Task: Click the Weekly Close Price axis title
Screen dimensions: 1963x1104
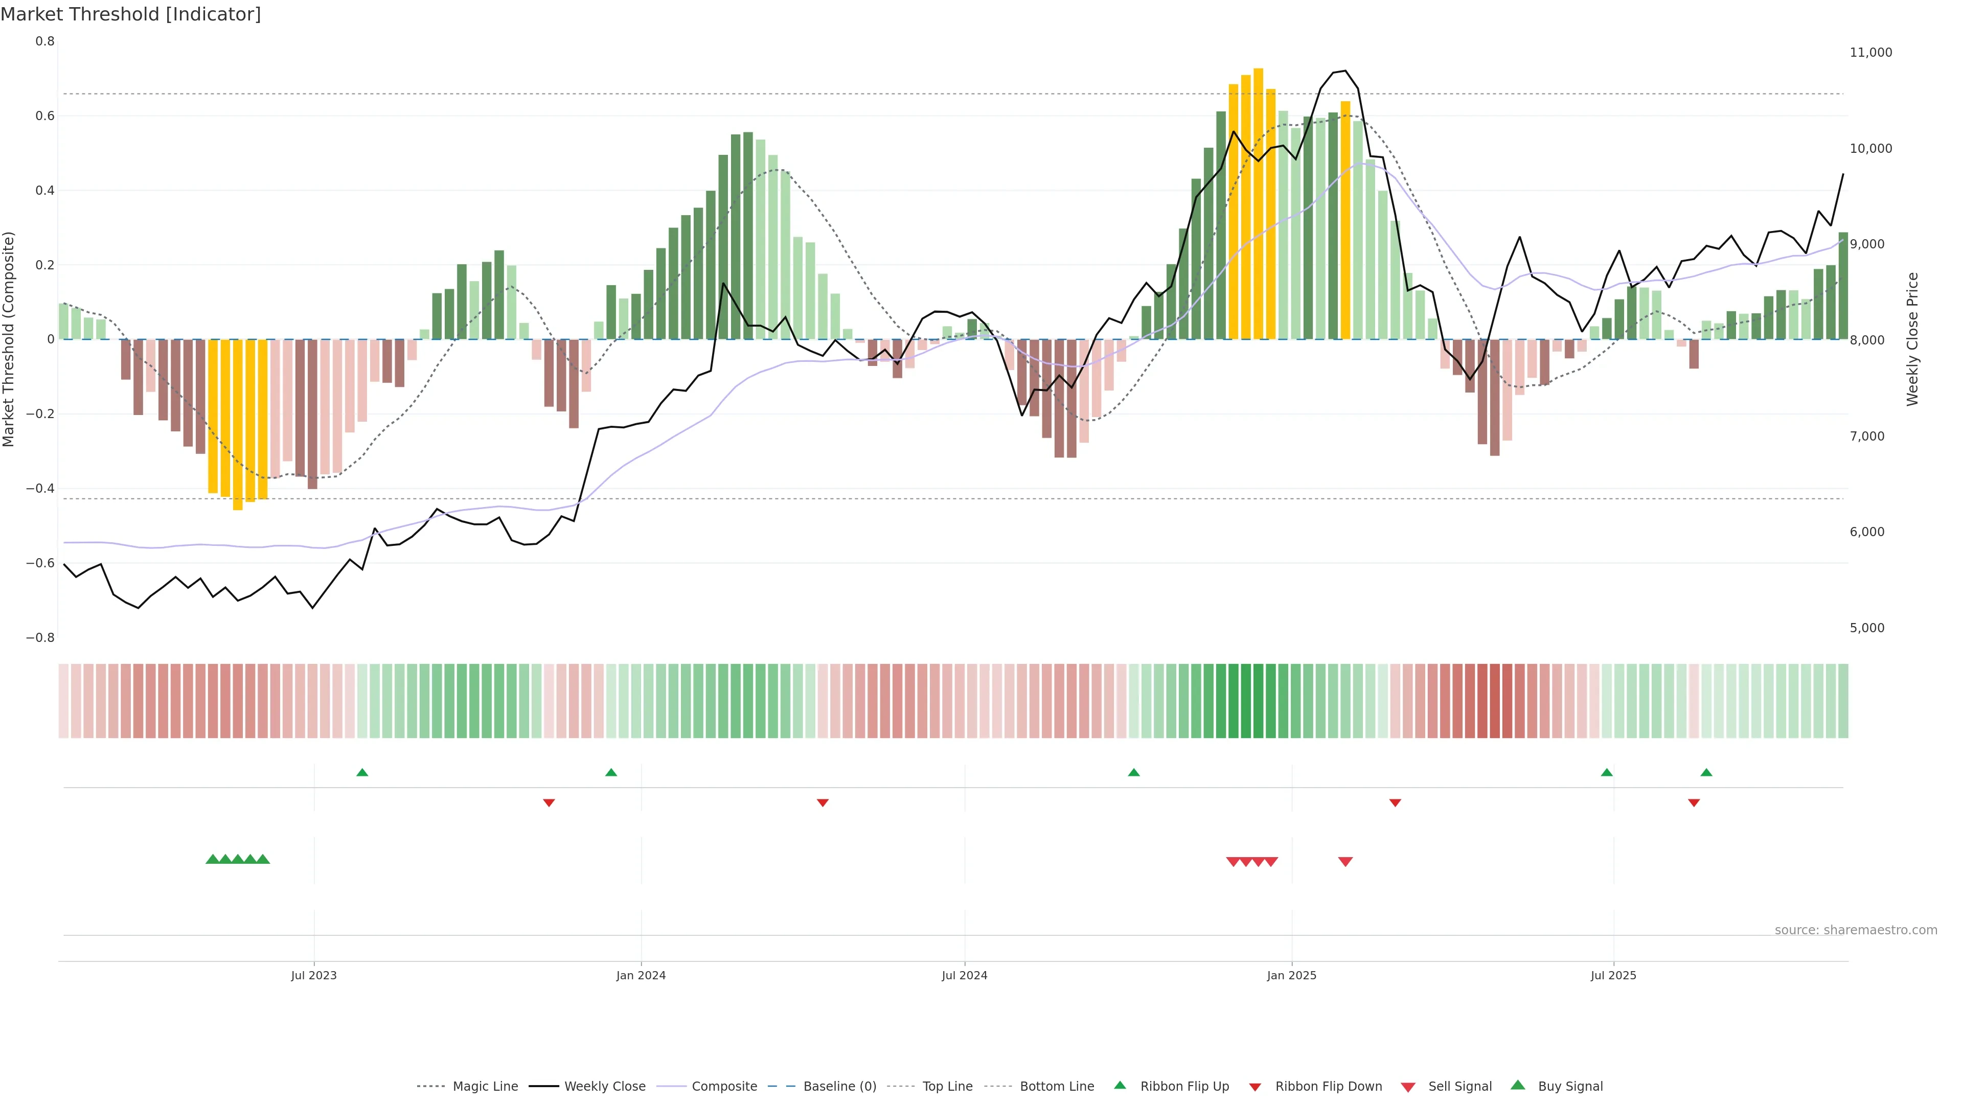Action: pyautogui.click(x=1913, y=339)
